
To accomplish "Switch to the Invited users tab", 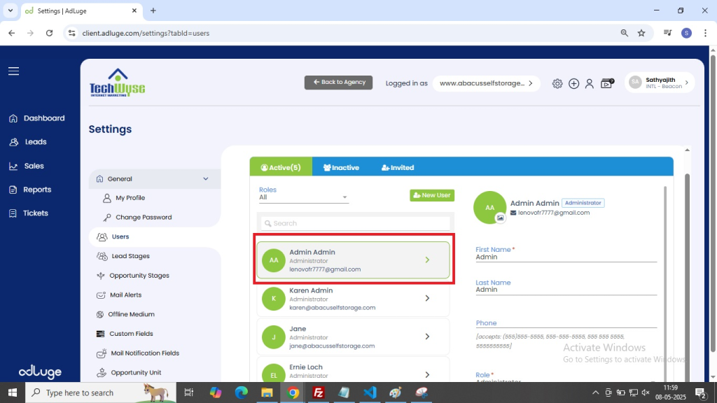I will tap(398, 167).
